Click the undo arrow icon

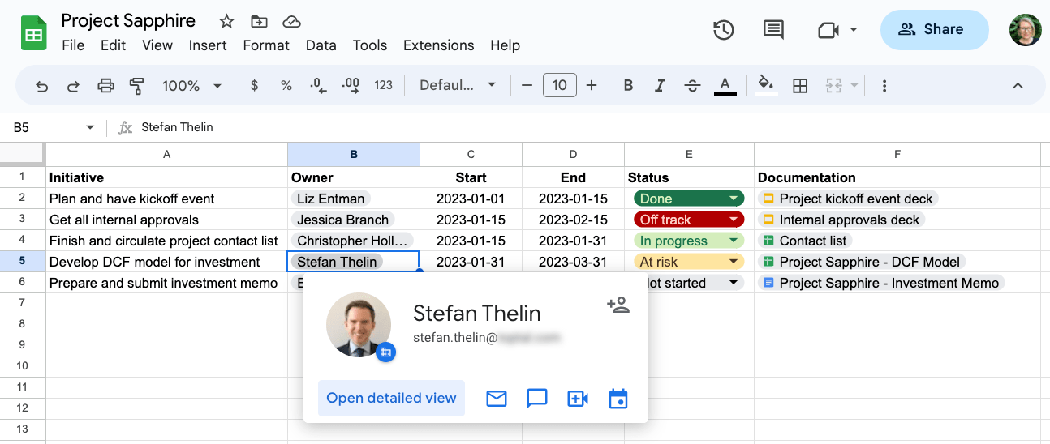tap(42, 85)
